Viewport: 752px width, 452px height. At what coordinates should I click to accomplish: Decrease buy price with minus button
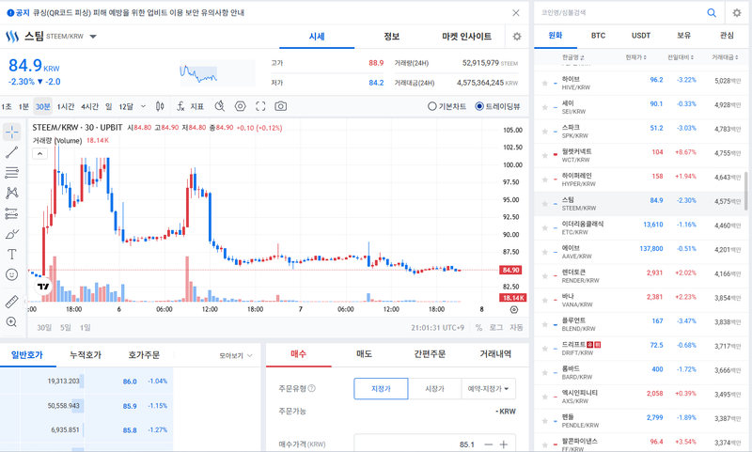pos(488,444)
